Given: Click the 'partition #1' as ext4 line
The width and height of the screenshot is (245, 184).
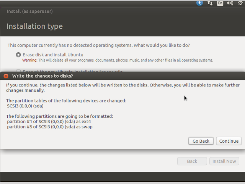Looking at the screenshot, I should coord(49,122).
